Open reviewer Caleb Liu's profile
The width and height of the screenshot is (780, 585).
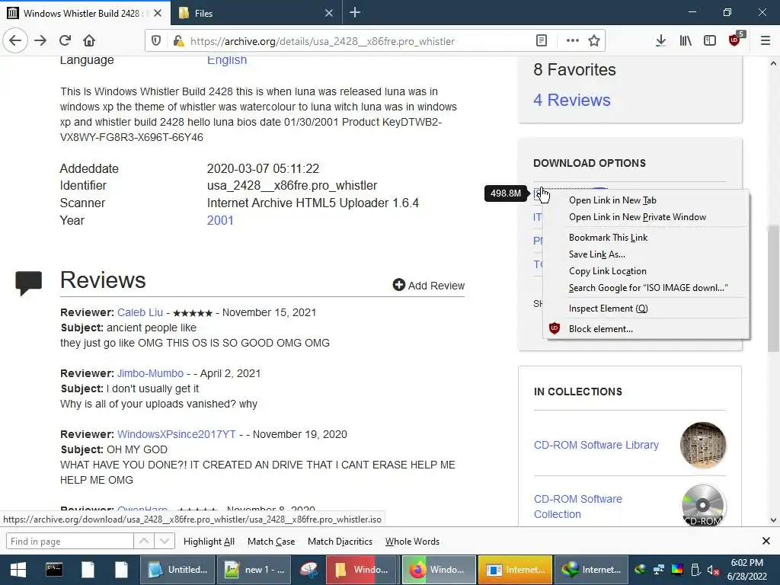[140, 312]
